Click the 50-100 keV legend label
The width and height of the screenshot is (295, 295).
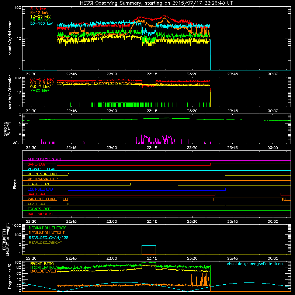(x=42, y=24)
